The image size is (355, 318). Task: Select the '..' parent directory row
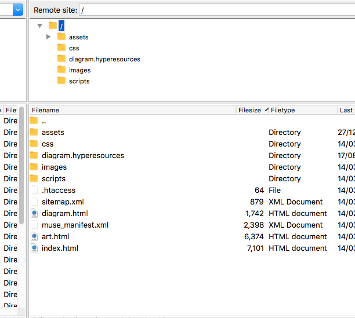192,121
